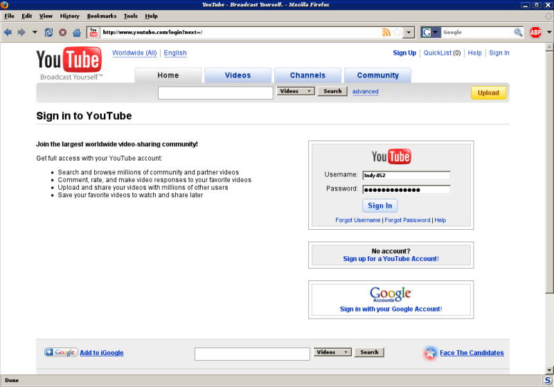Click the magnifier search icon in Google box

(x=518, y=33)
